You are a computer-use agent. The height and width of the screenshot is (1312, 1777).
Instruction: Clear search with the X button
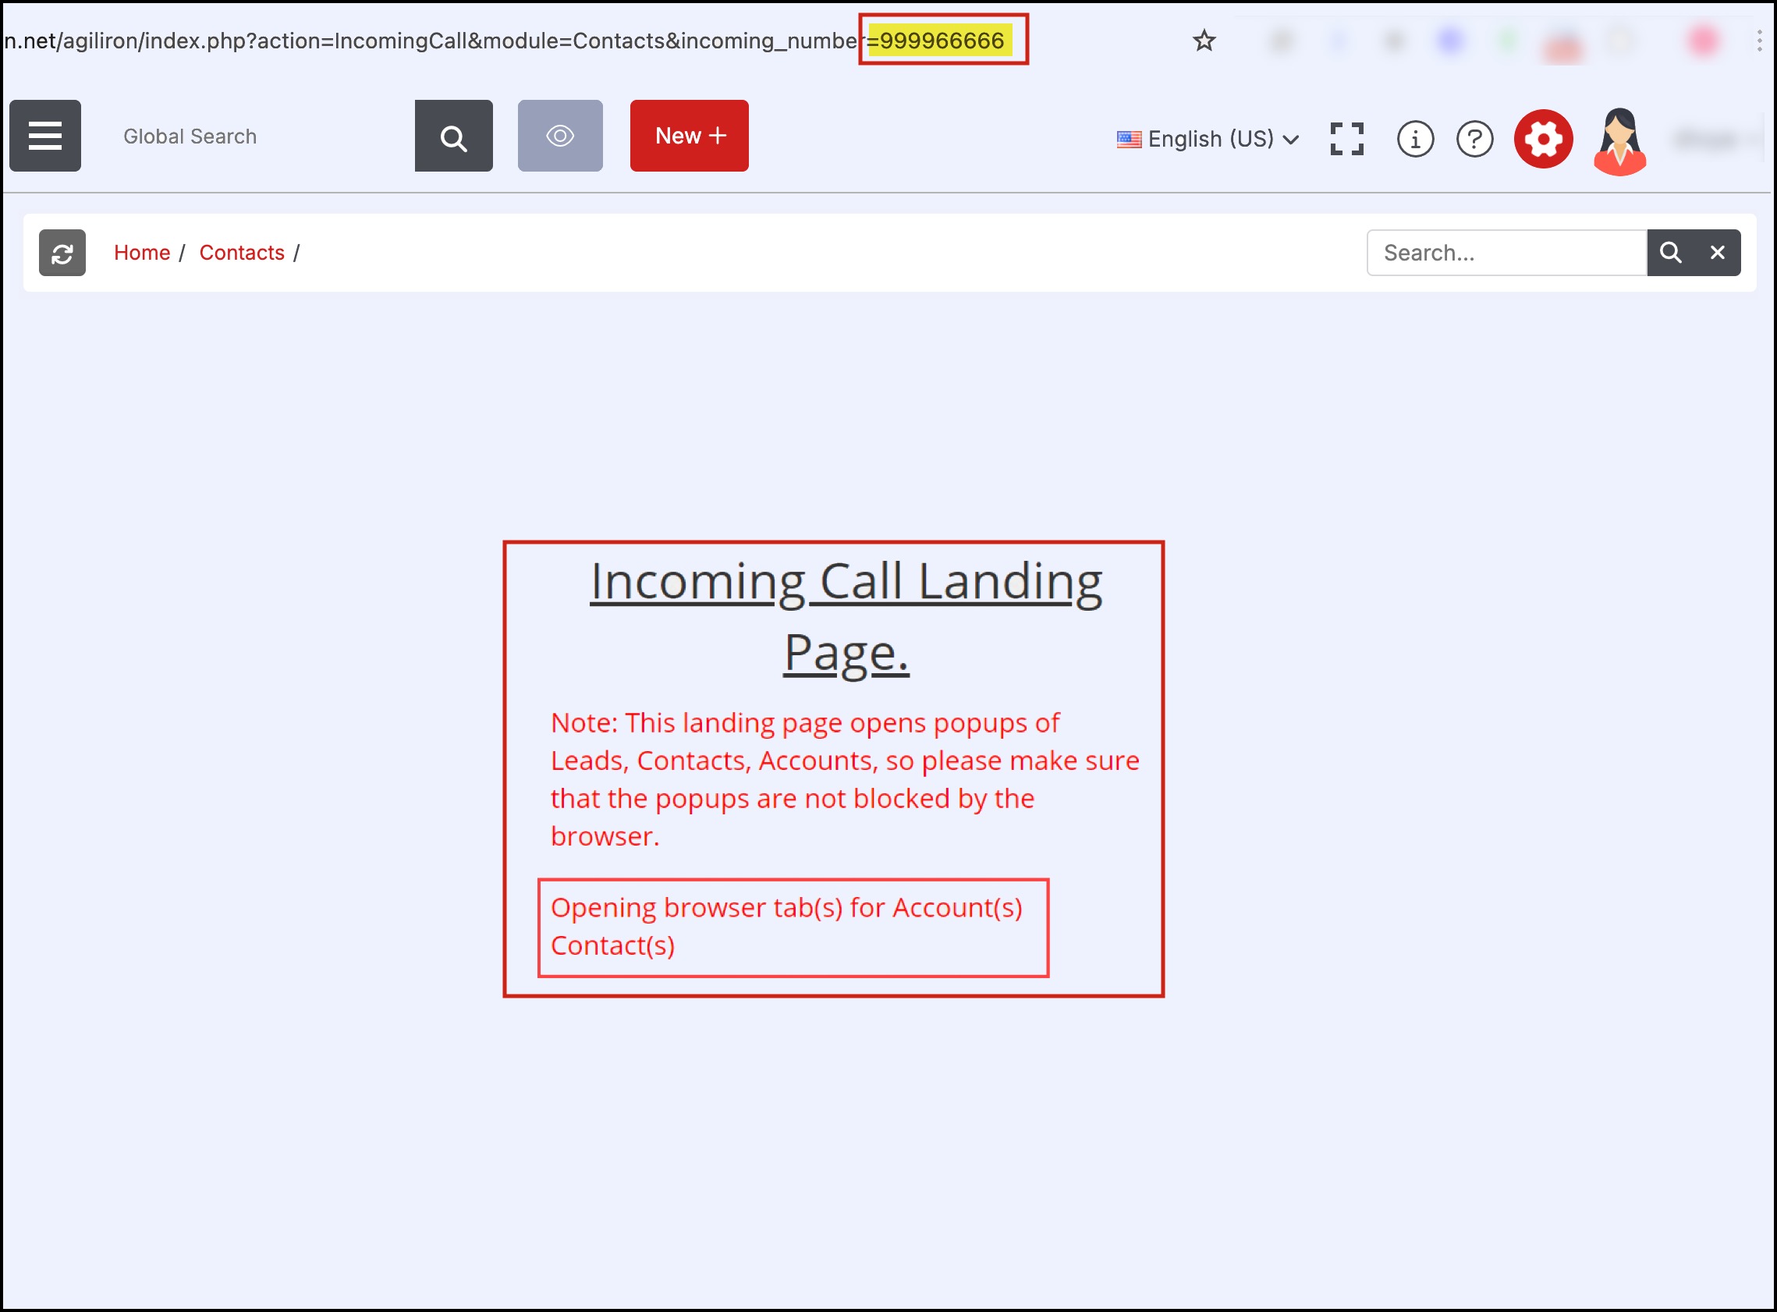click(x=1717, y=253)
